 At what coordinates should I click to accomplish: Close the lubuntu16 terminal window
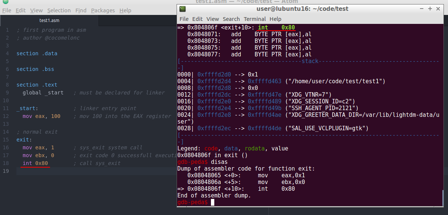click(x=438, y=9)
